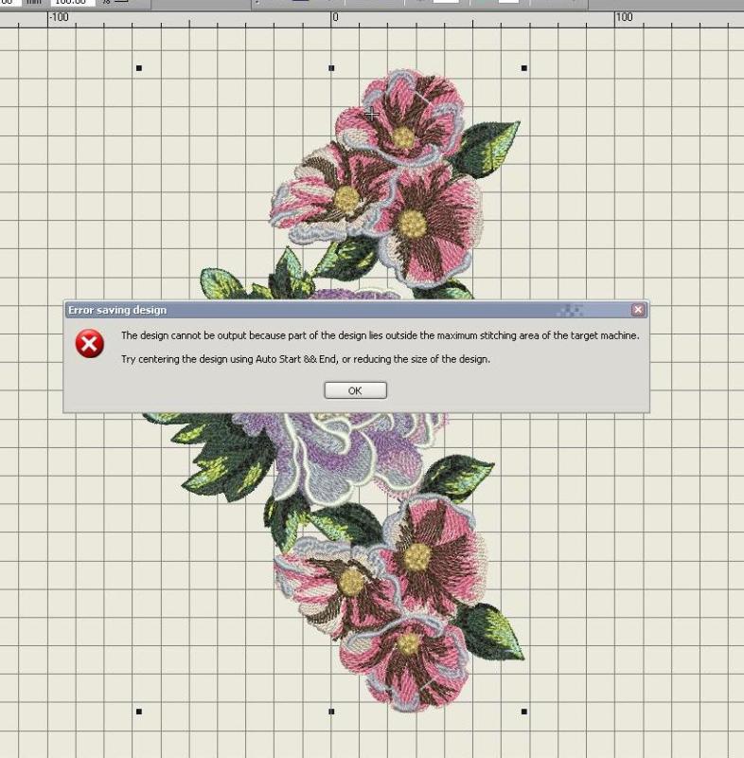Image resolution: width=744 pixels, height=758 pixels.
Task: Click the "Error saving design" title bar text
Action: 117,310
